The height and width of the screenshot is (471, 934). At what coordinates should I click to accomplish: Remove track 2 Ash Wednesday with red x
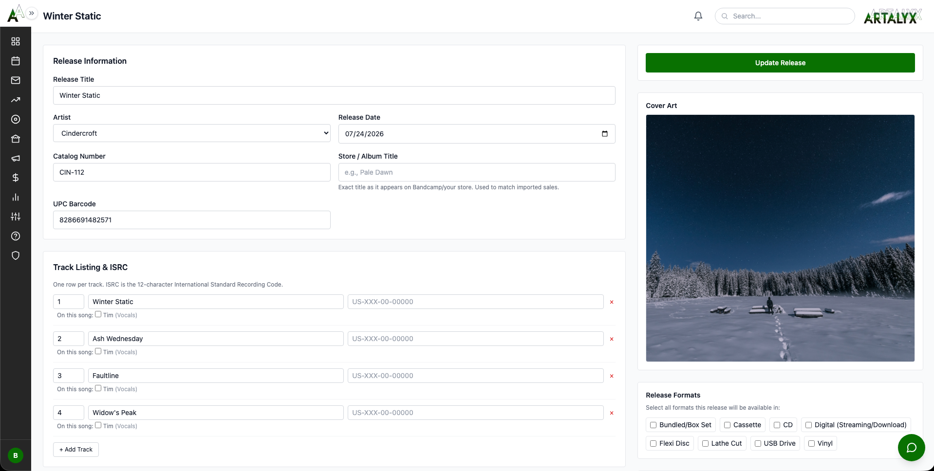pos(612,339)
